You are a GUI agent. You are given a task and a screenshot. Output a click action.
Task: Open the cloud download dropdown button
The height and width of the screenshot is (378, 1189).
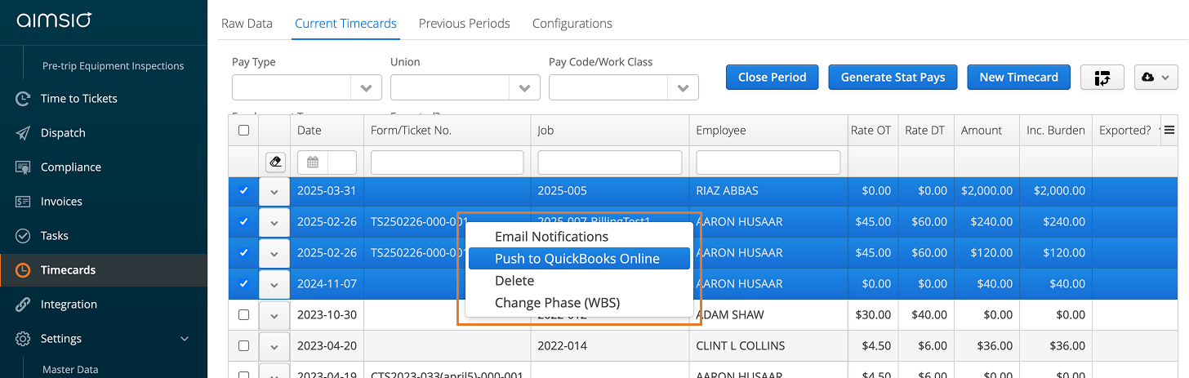(1156, 78)
